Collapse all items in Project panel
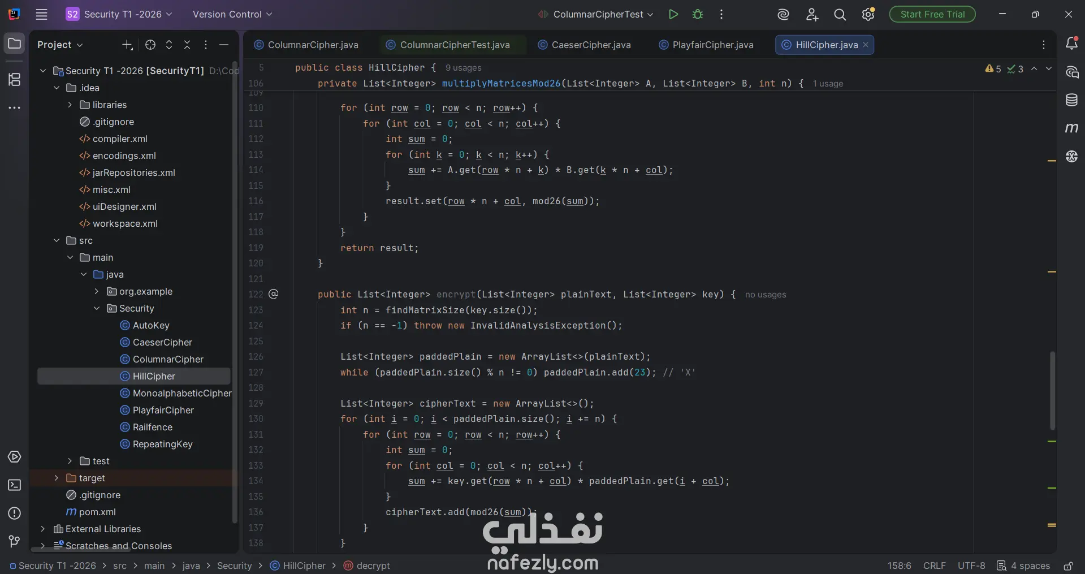Image resolution: width=1085 pixels, height=574 pixels. 187,45
